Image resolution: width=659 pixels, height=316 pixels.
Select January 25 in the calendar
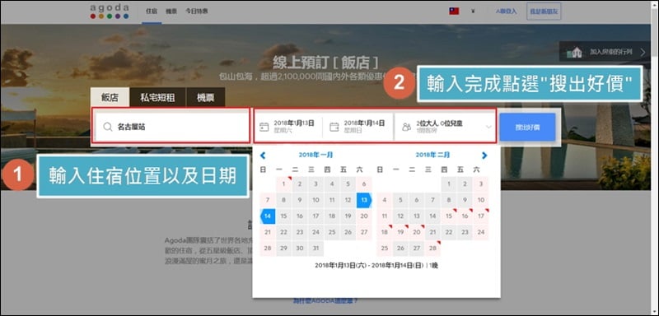(332, 233)
